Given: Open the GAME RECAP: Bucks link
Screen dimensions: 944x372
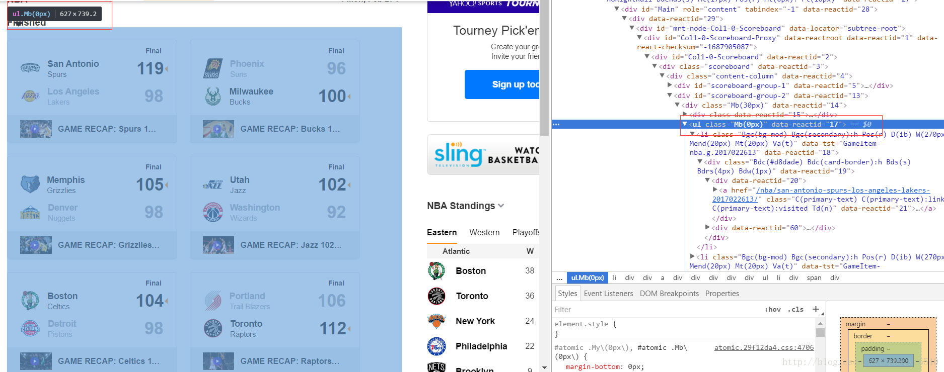Looking at the screenshot, I should (290, 129).
